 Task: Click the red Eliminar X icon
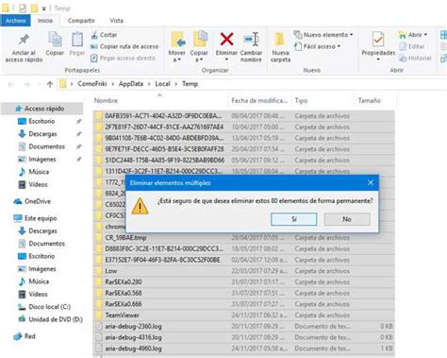pyautogui.click(x=226, y=40)
